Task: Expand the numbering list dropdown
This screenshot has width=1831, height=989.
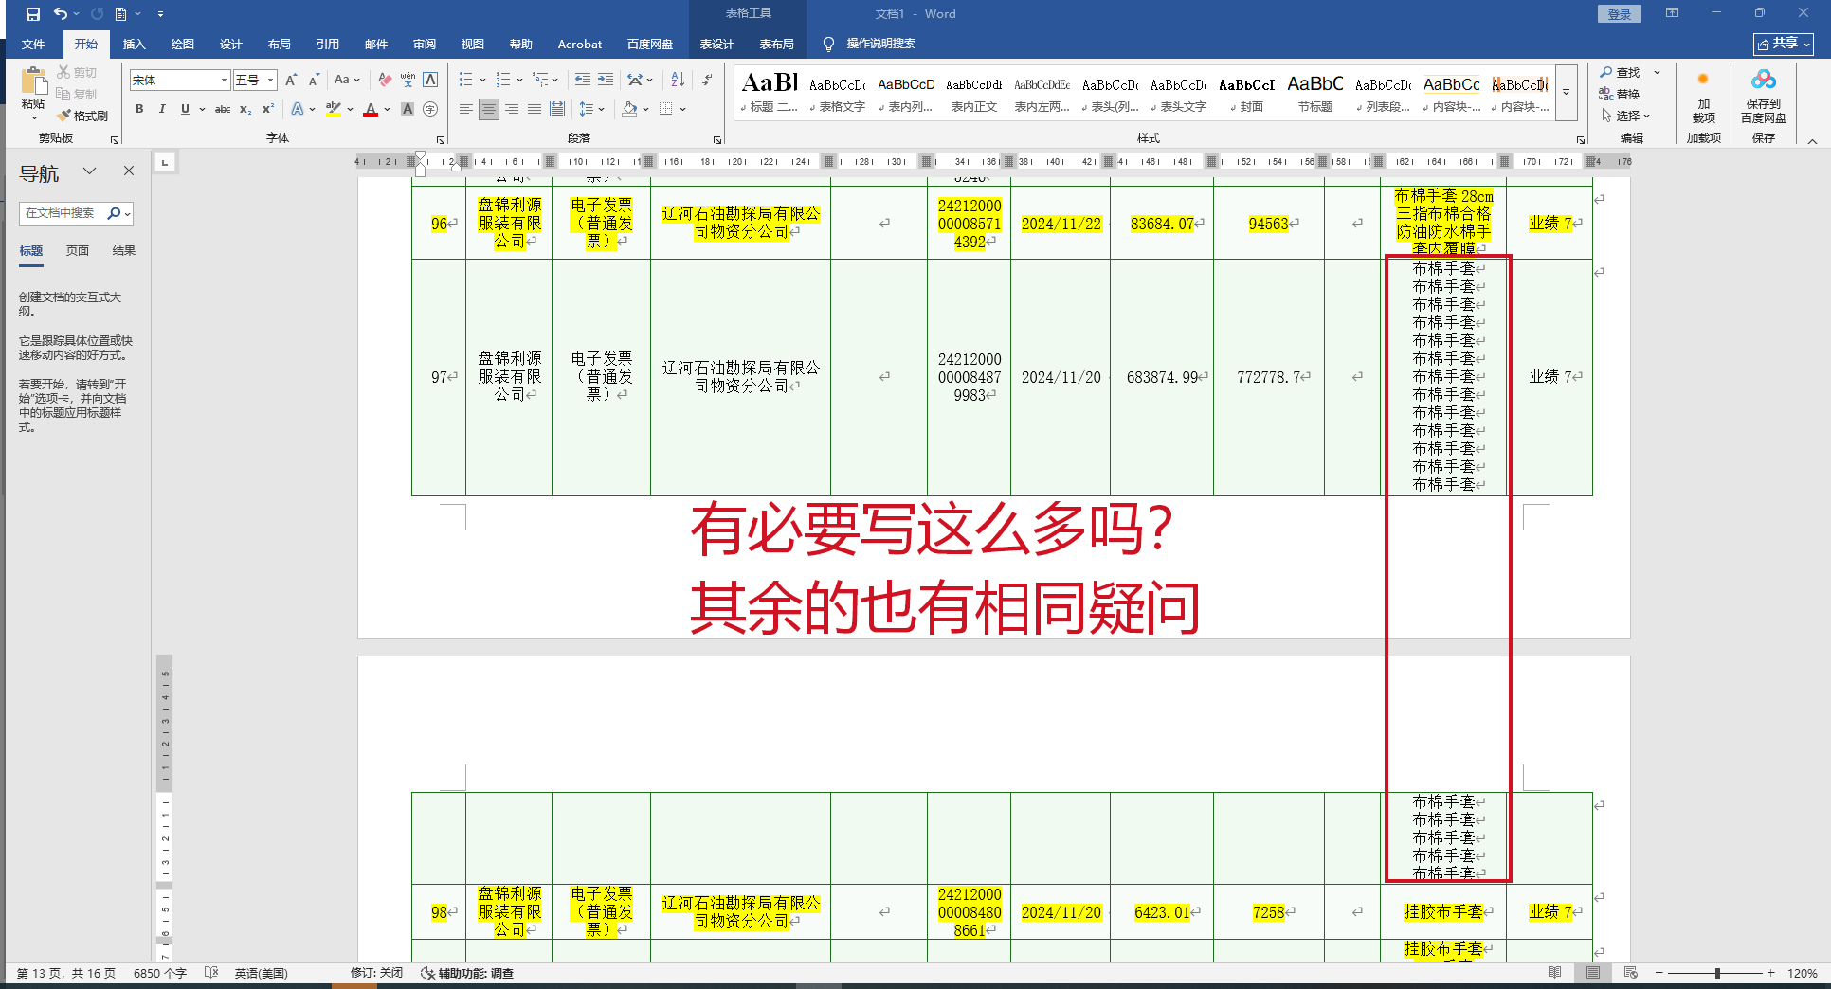Action: 519,81
